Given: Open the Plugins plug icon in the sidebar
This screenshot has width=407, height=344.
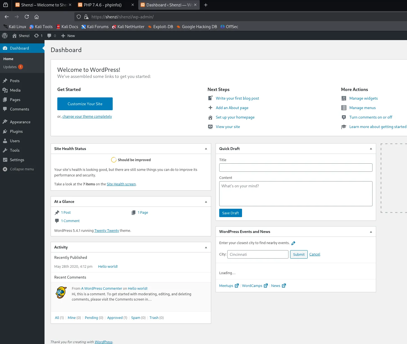Looking at the screenshot, I should tap(5, 131).
